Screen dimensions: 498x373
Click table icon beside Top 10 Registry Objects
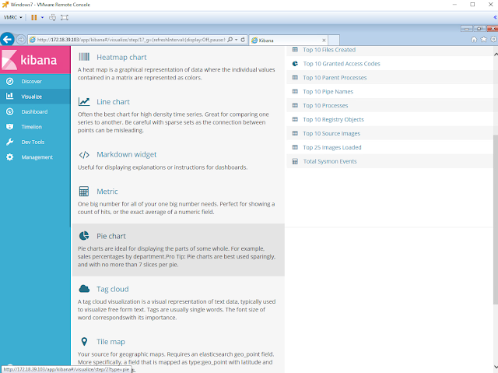[x=295, y=119]
